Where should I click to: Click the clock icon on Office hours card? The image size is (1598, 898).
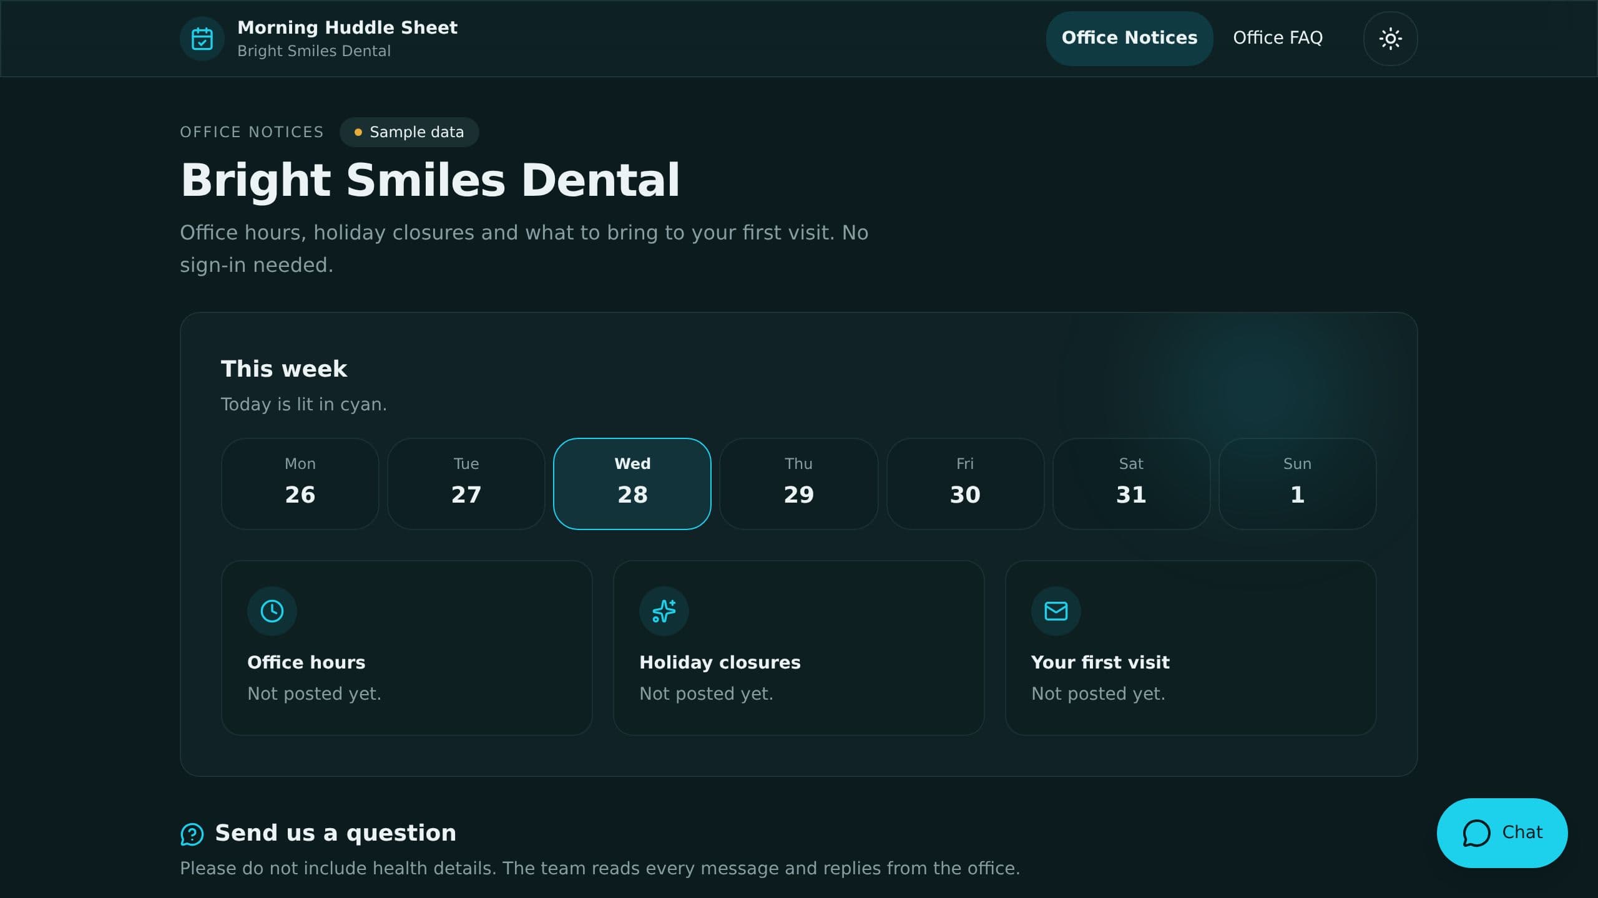click(272, 611)
